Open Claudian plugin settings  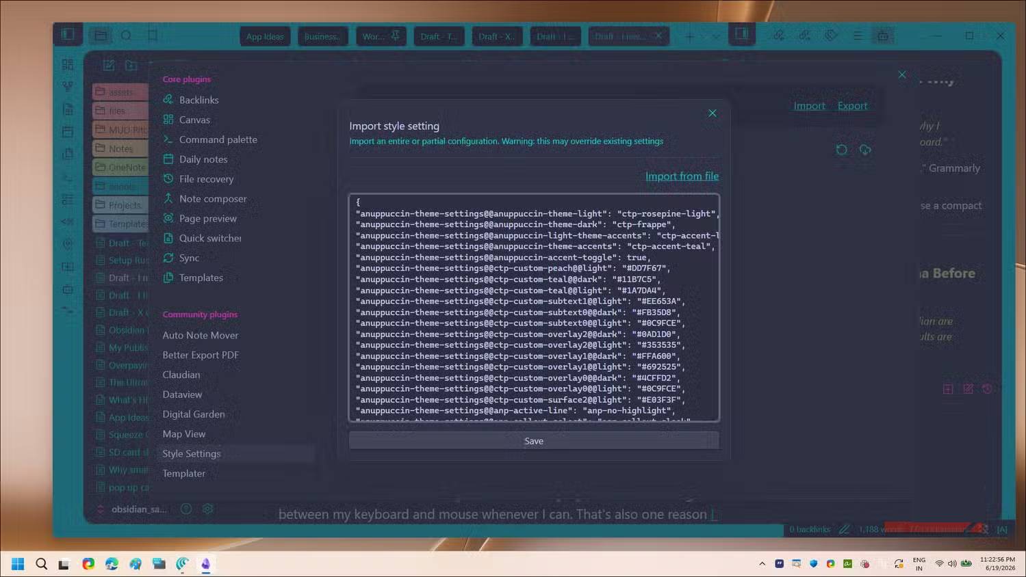click(x=181, y=375)
